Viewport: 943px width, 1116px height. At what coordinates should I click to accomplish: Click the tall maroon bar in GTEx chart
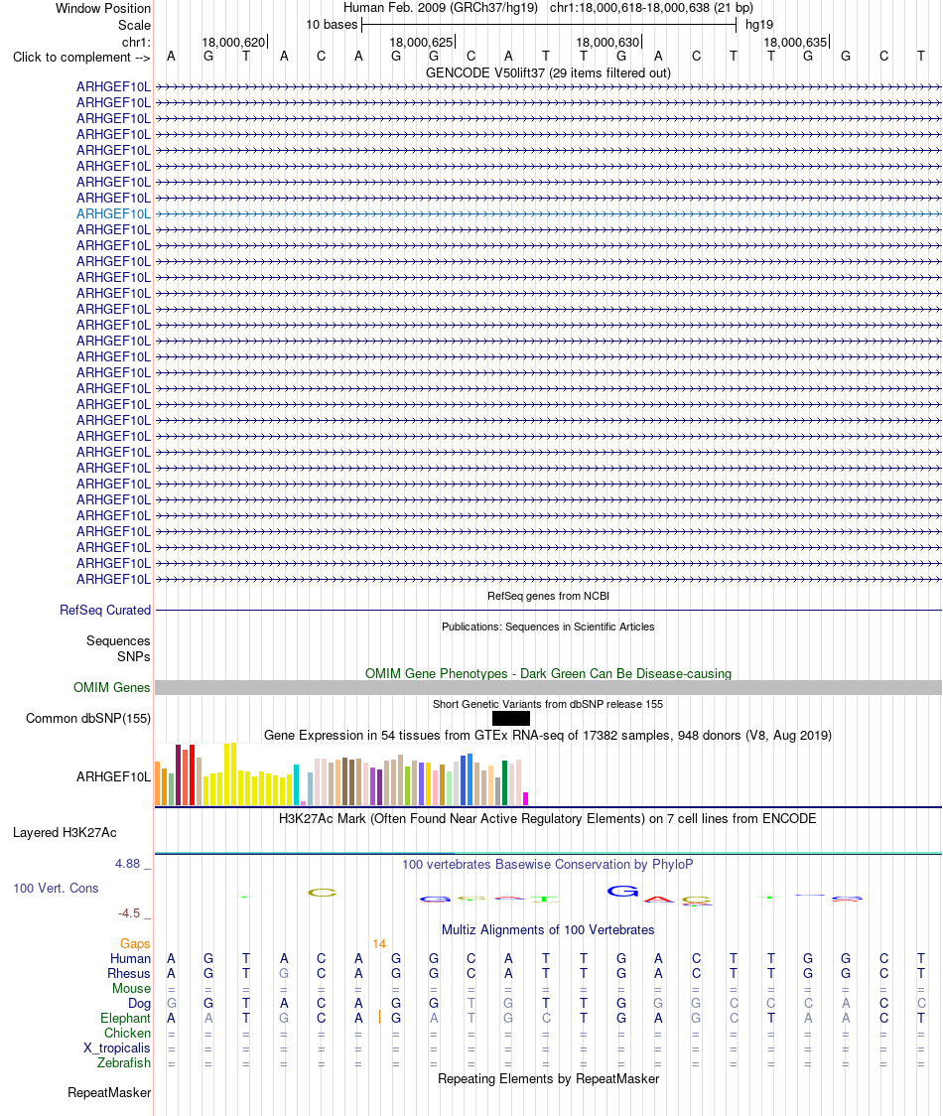click(x=178, y=775)
